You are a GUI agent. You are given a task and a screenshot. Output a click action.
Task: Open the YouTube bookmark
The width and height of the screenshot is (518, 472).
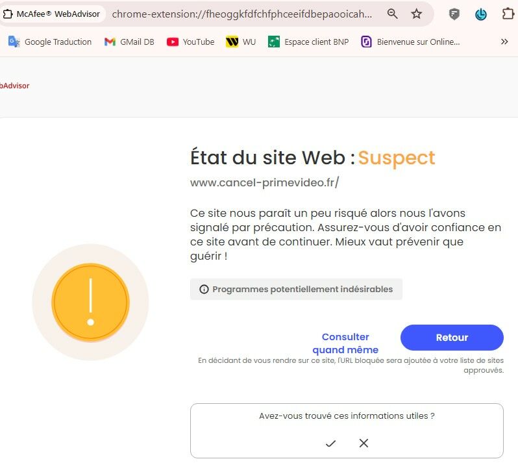(x=191, y=42)
